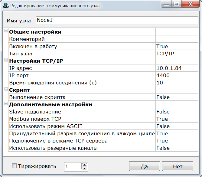Edit the IP адрес value 10.0.1.84

pos(177,68)
